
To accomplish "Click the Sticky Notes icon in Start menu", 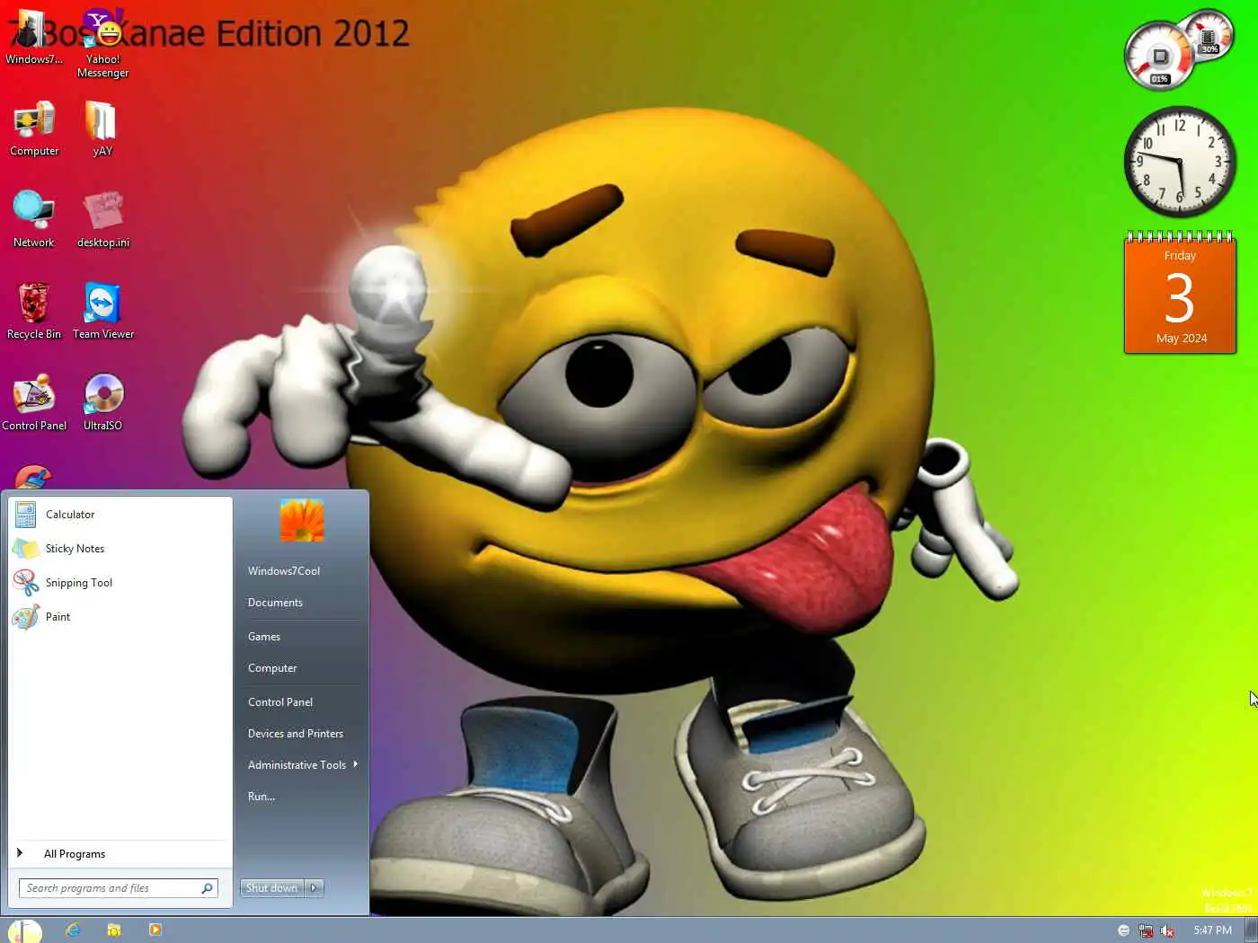I will click(x=26, y=549).
